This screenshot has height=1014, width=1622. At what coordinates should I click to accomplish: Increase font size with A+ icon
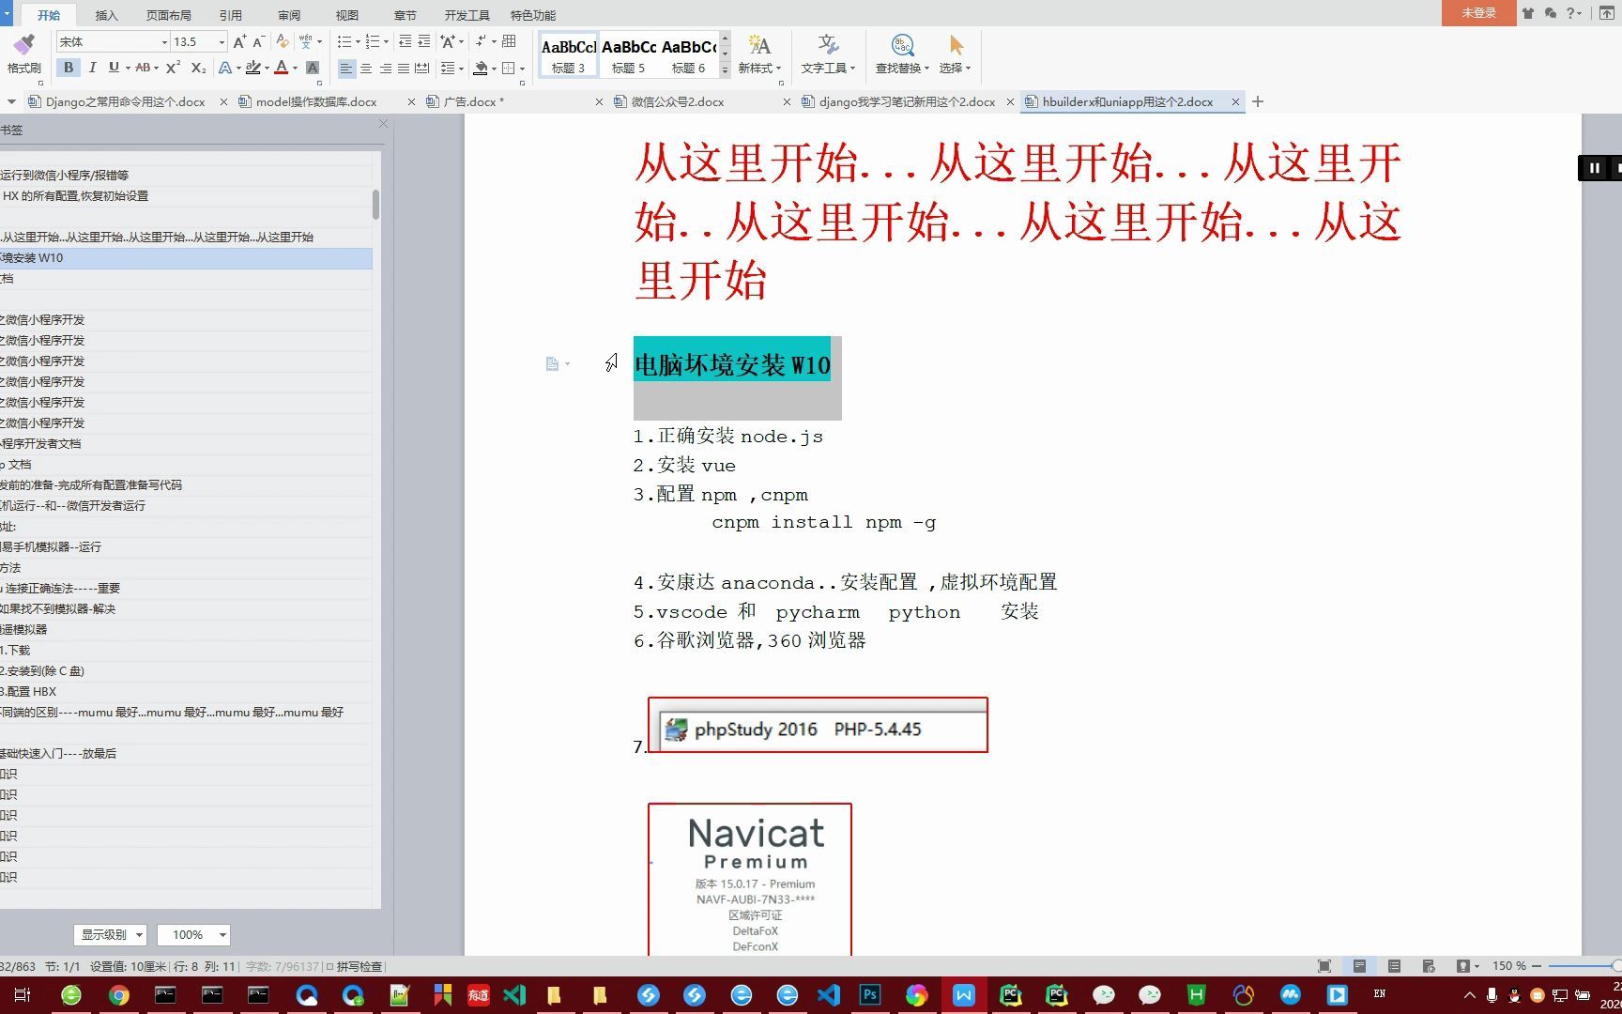click(239, 41)
